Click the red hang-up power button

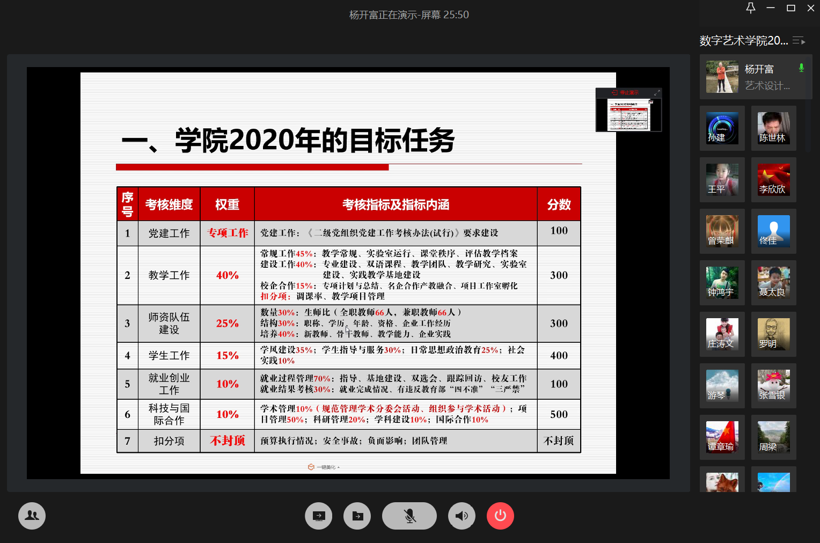coord(500,516)
